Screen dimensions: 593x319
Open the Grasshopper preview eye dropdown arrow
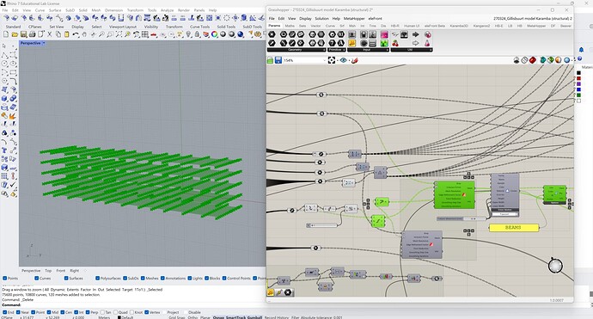349,60
